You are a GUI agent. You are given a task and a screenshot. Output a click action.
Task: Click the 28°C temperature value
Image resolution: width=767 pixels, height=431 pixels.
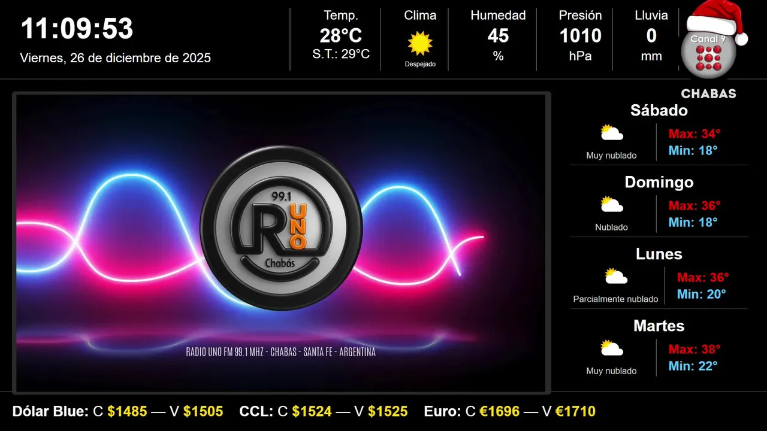[341, 36]
